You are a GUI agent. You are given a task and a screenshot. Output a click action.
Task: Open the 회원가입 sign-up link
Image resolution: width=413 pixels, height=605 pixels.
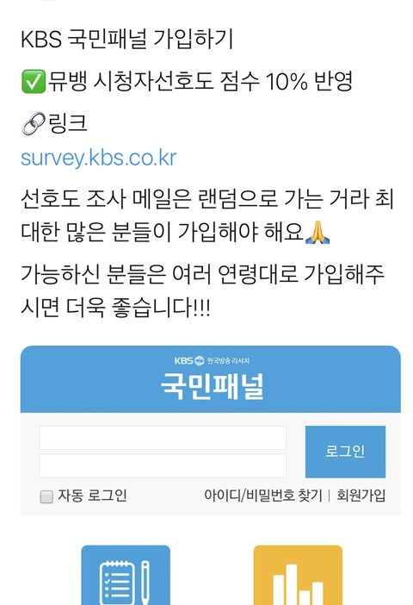[361, 496]
